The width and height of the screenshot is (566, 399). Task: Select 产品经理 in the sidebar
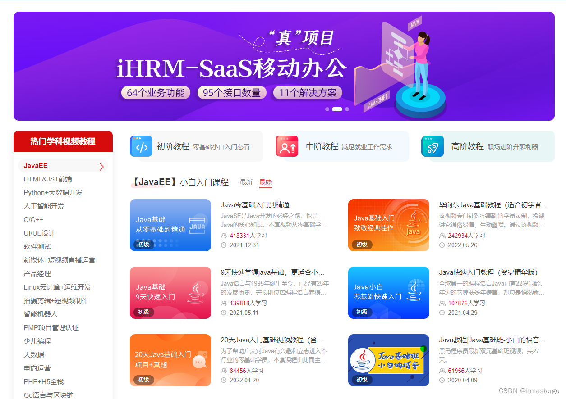37,274
